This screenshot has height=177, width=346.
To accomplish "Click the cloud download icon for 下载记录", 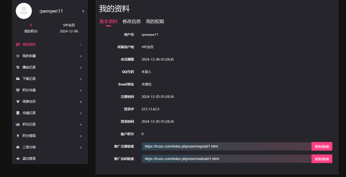I will tap(18, 79).
